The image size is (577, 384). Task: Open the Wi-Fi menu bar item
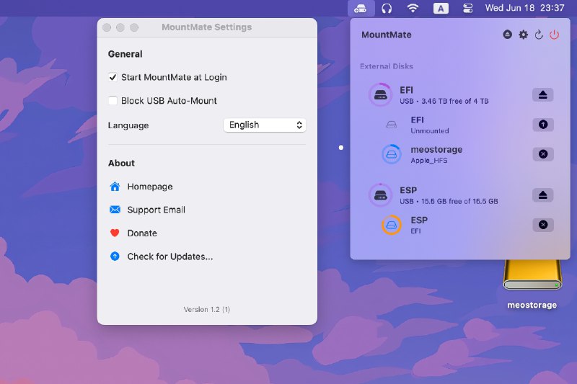(x=413, y=9)
